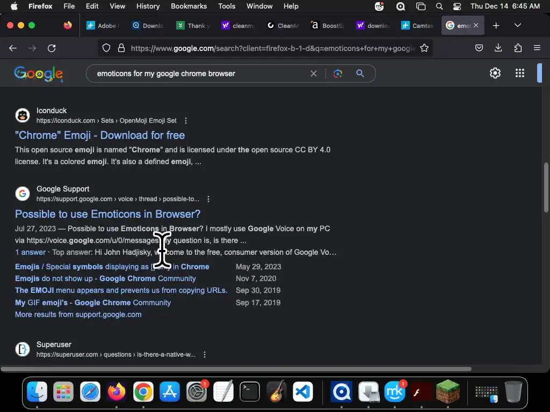Open the tracking protection shield icon
The image size is (550, 412).
coord(106,48)
